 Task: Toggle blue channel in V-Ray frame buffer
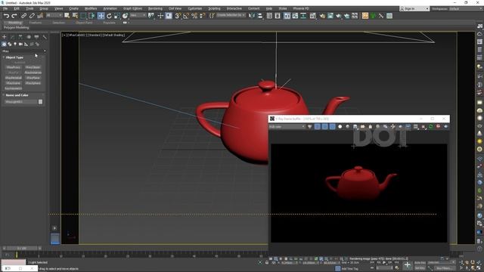[x=332, y=126]
